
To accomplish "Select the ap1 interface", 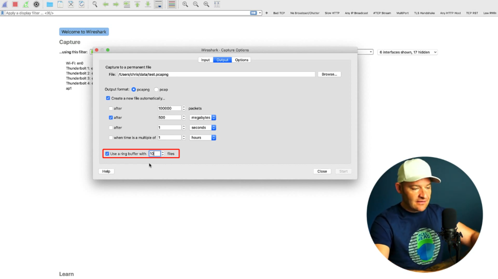I will tap(69, 88).
